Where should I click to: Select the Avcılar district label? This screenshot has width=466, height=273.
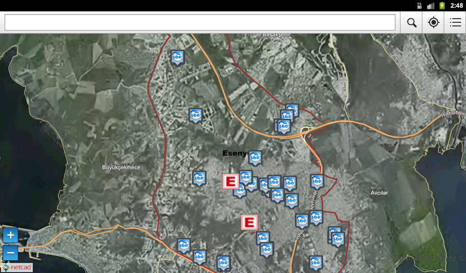(x=379, y=193)
